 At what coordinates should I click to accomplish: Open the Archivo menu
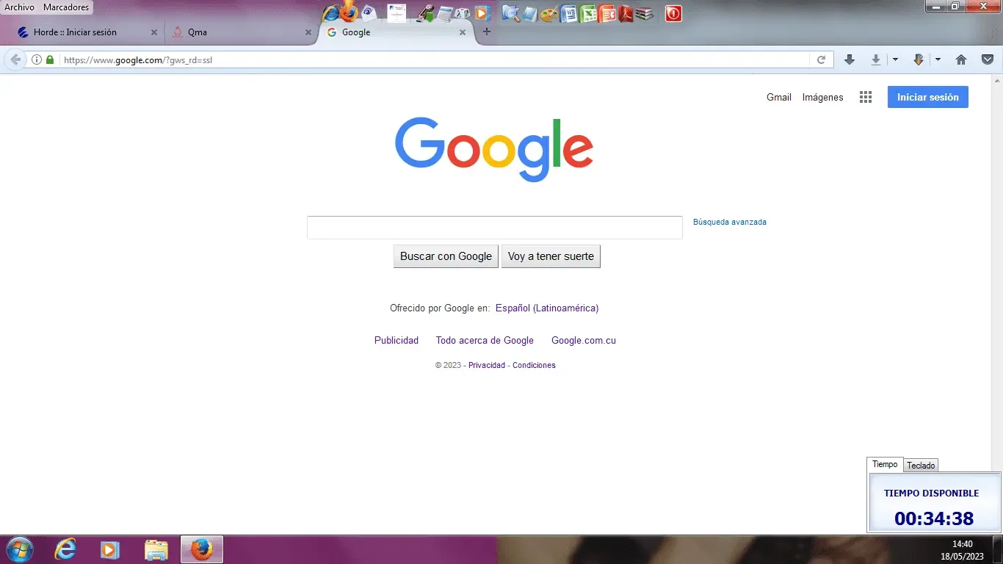click(x=20, y=7)
